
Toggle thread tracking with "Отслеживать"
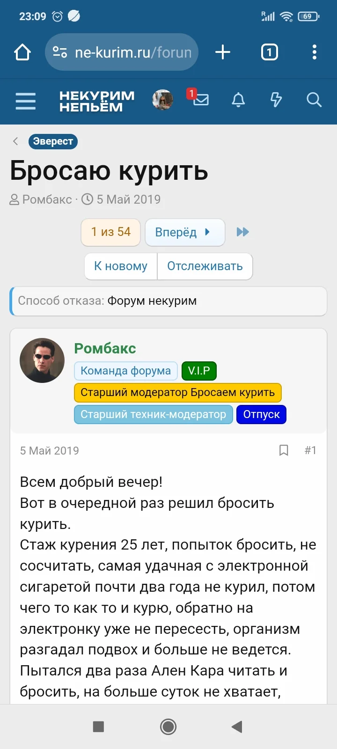pos(205,266)
